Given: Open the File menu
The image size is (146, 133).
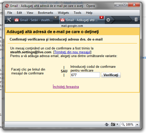Looking at the screenshot, I should tap(10, 13).
